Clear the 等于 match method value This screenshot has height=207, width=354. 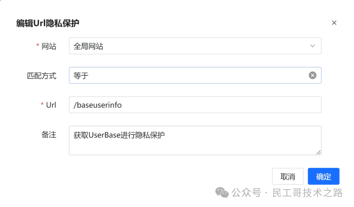coord(312,75)
